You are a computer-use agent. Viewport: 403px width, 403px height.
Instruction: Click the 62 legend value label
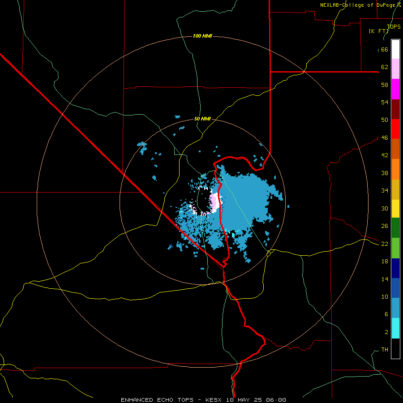click(x=385, y=67)
